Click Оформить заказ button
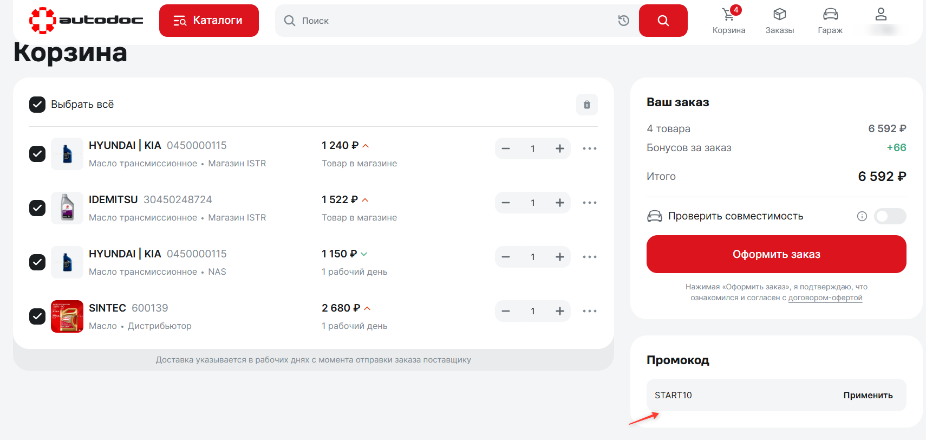926x440 pixels. [775, 254]
